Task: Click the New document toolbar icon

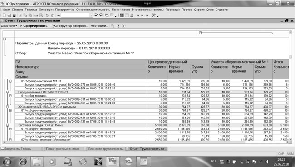Action: point(4,15)
